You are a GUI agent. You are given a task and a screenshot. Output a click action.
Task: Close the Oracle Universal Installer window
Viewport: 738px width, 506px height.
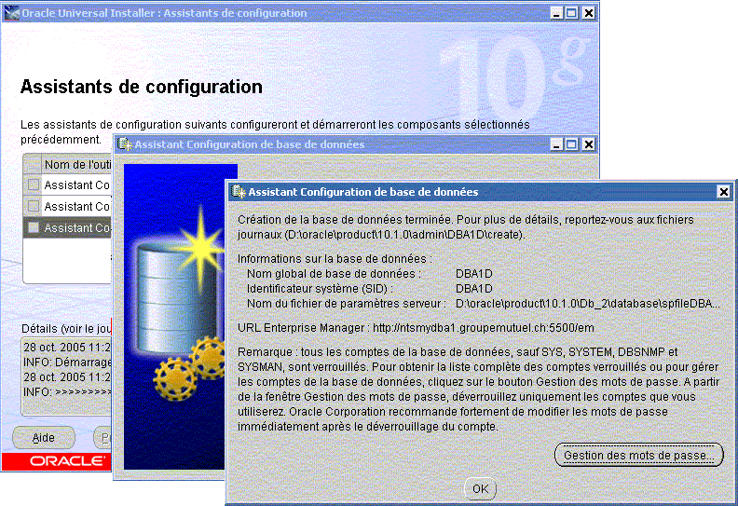point(588,13)
